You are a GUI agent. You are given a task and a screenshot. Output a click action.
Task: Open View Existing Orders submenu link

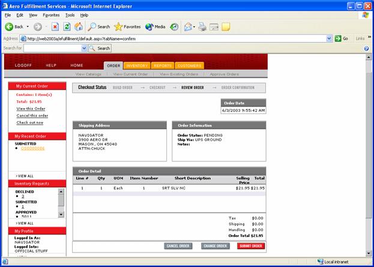click(179, 74)
